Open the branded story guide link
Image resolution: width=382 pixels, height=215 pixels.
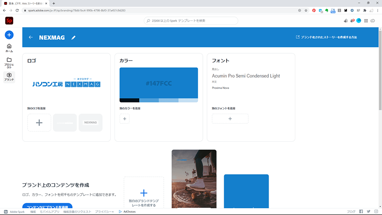[326, 37]
